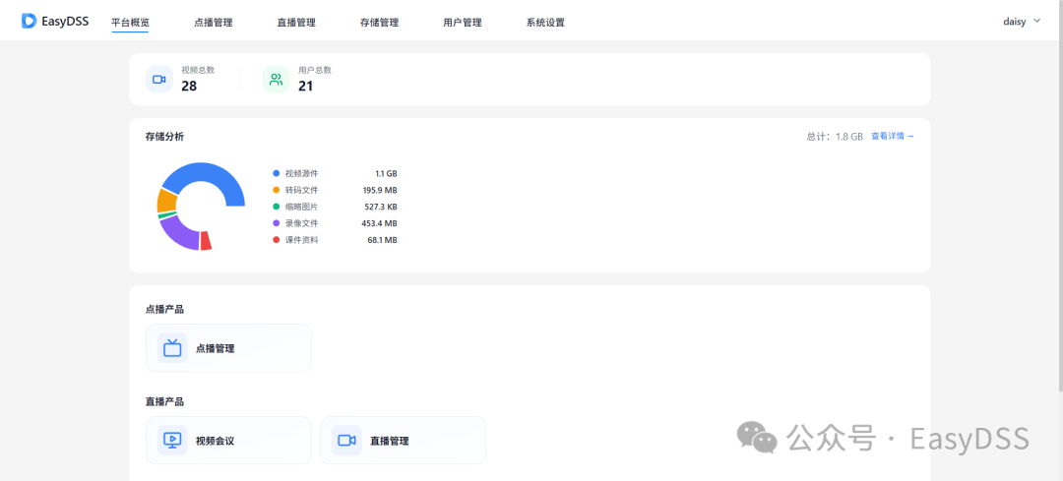The height and width of the screenshot is (481, 1063).
Task: Click the daisy username
Action: (1015, 21)
